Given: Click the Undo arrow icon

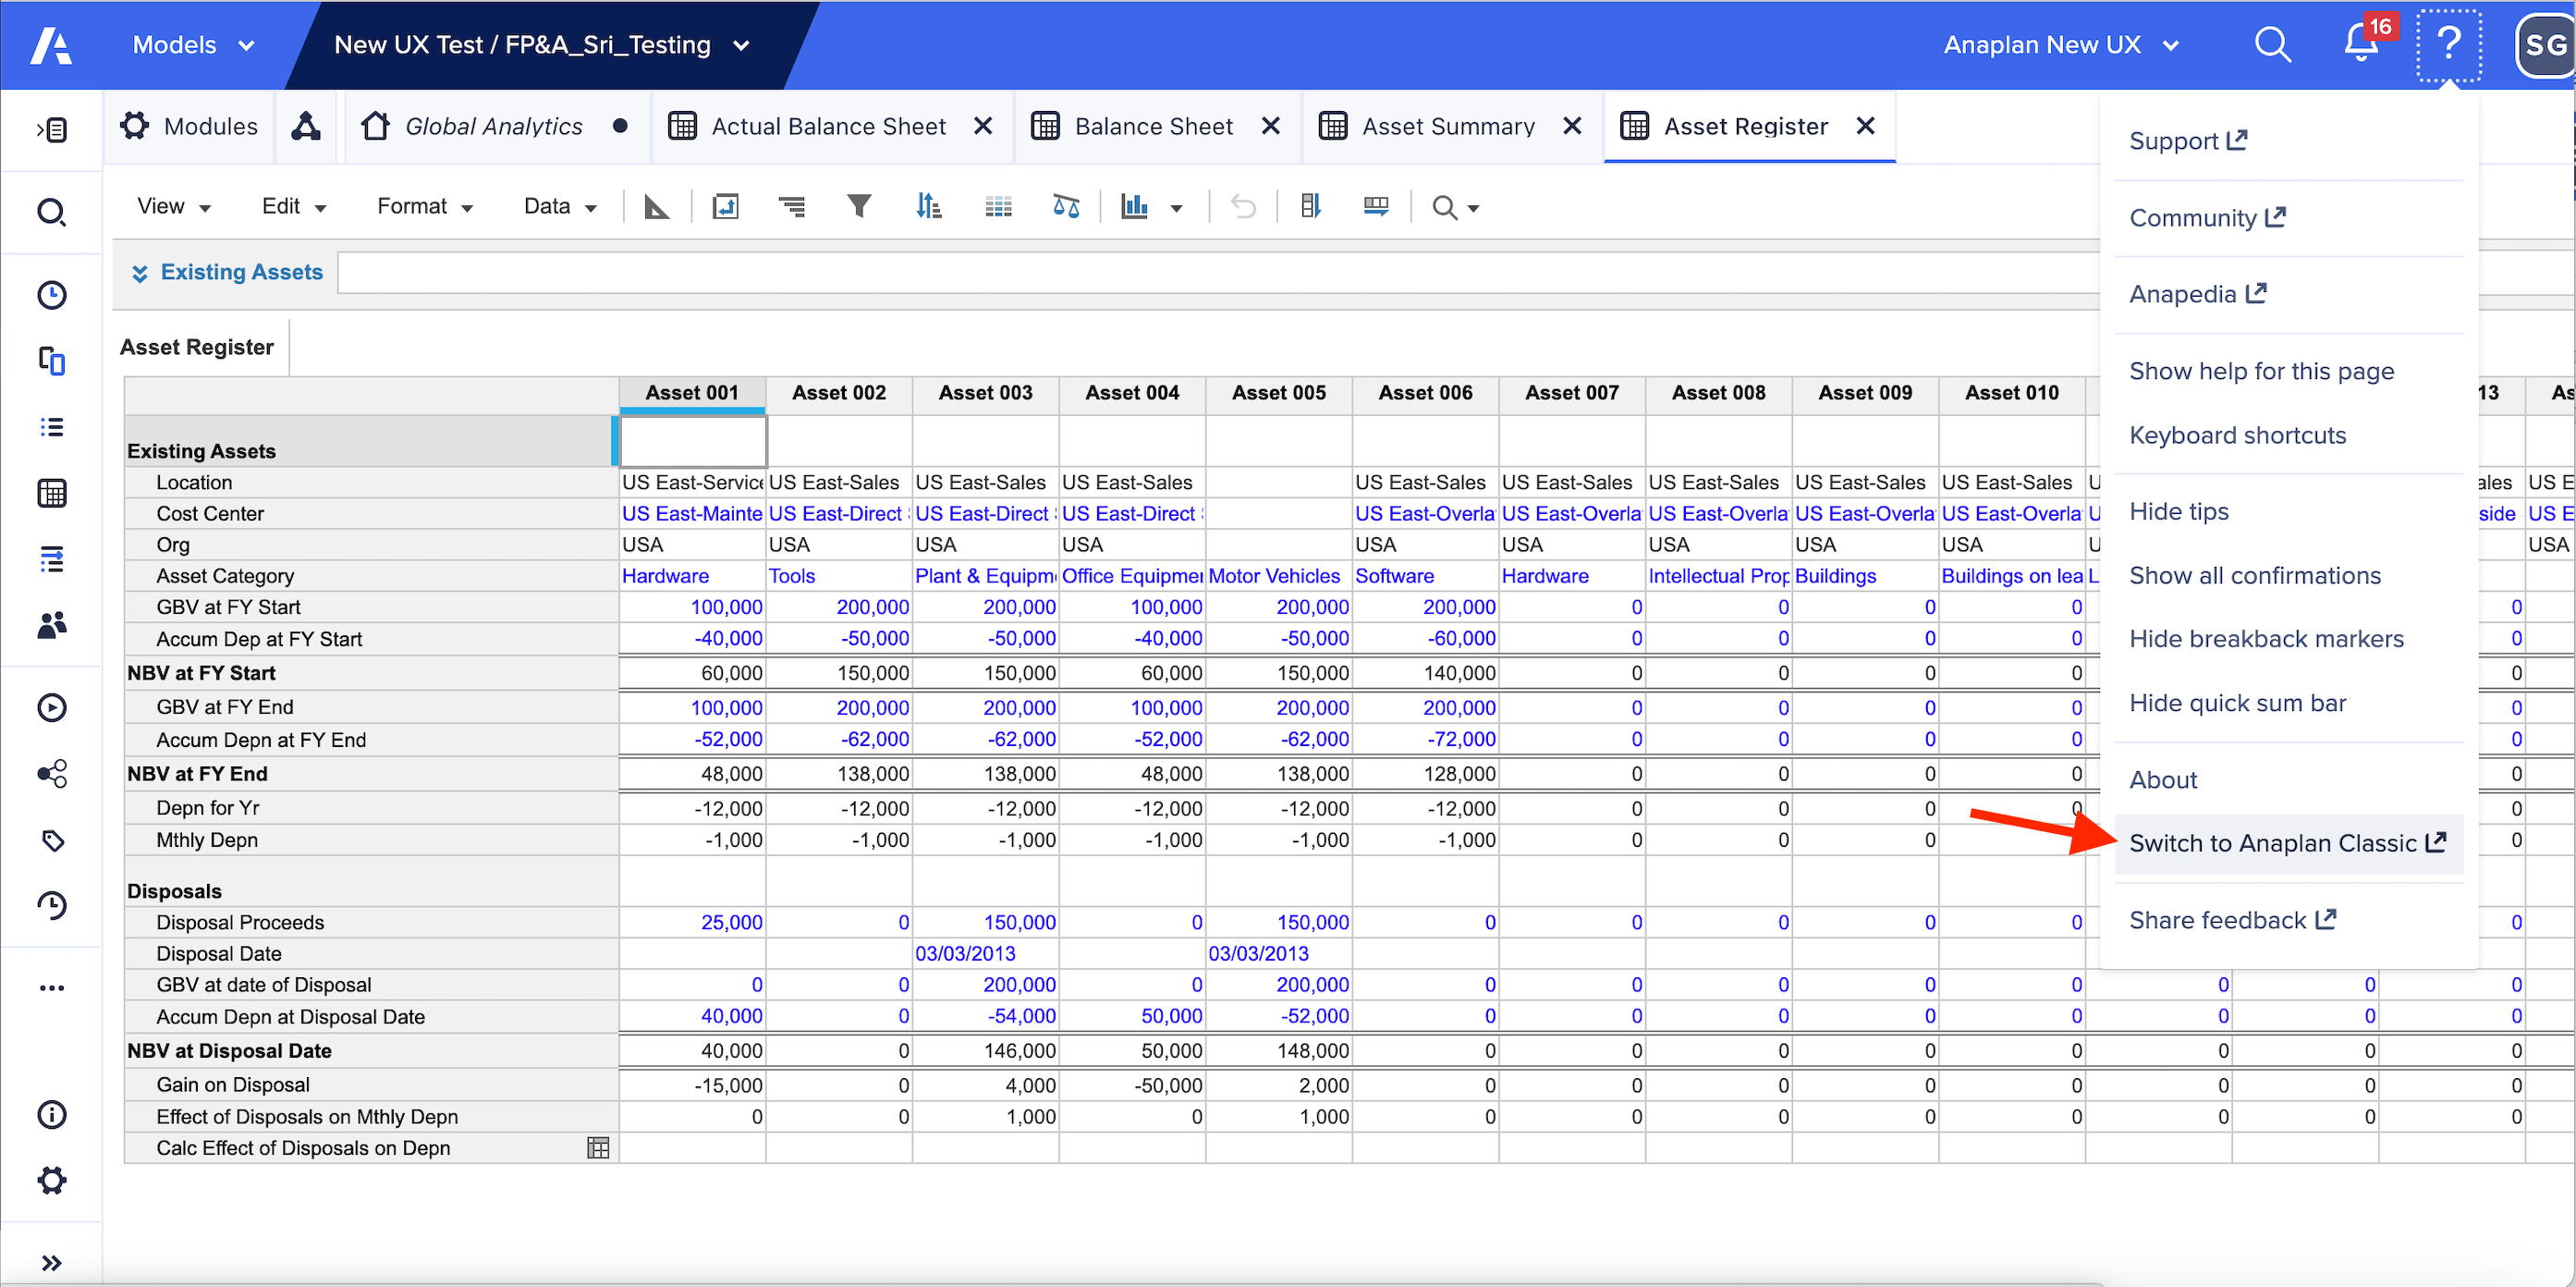Looking at the screenshot, I should (x=1242, y=207).
